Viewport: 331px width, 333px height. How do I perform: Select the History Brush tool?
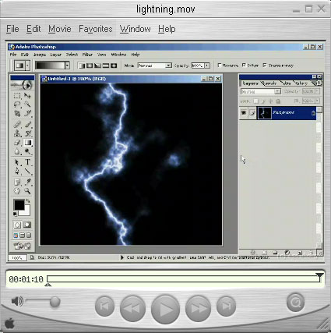(x=27, y=133)
